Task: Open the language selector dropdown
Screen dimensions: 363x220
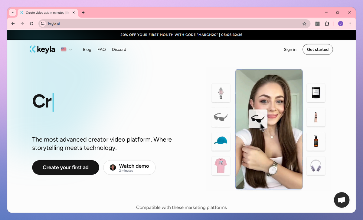Action: pos(66,49)
